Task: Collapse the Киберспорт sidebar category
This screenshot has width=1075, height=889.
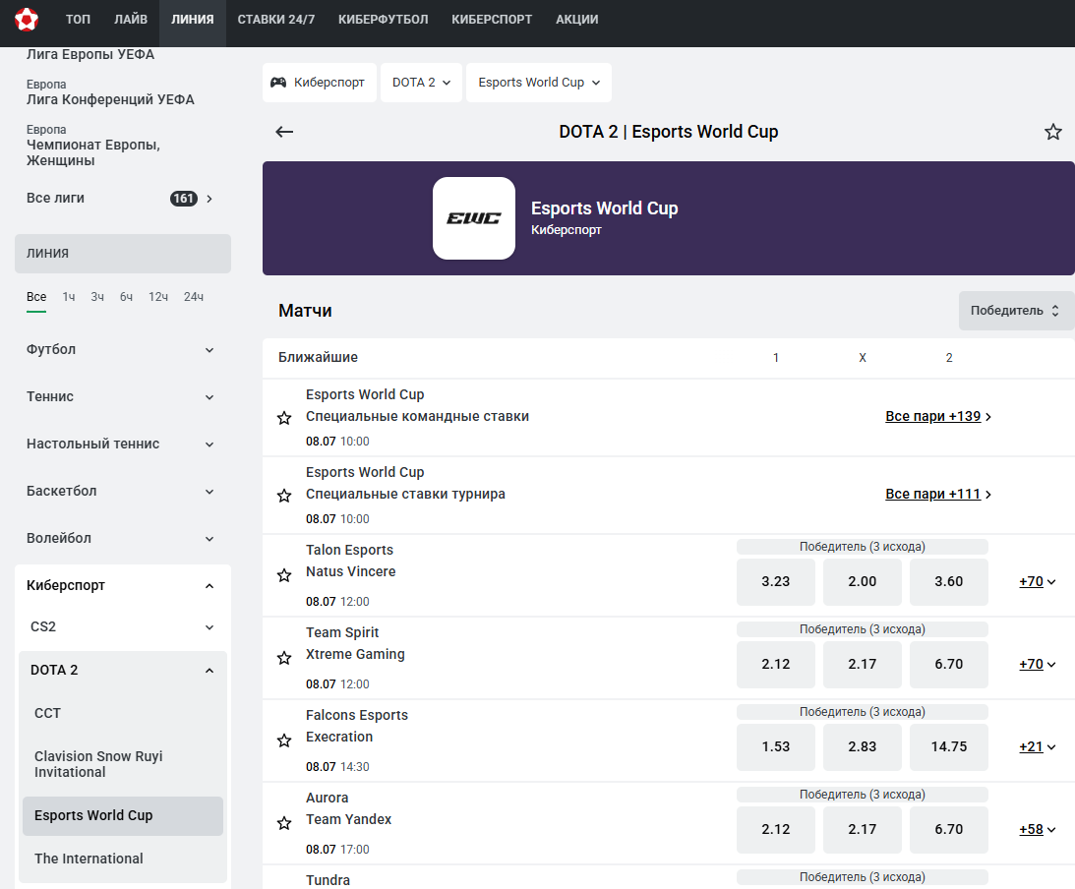Action: coord(122,585)
